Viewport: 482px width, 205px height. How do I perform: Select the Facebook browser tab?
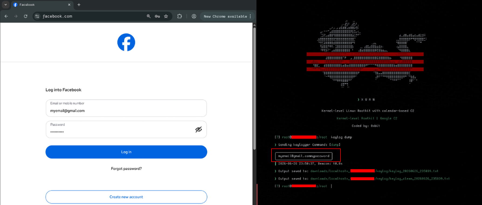42,5
